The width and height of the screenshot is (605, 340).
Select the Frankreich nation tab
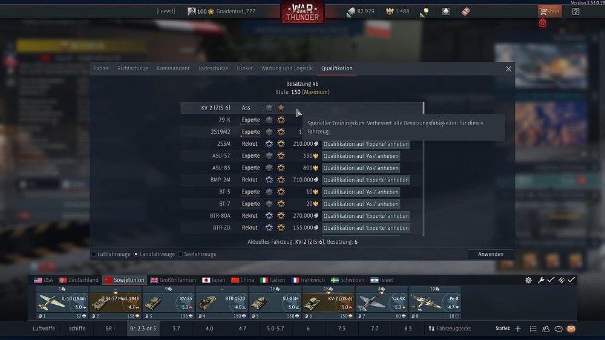coord(308,280)
